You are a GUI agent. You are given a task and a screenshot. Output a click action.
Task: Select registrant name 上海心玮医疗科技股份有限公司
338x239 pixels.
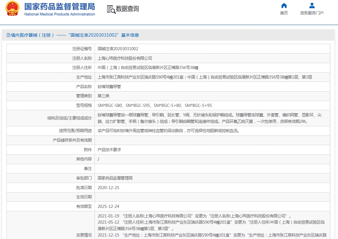click(x=125, y=58)
